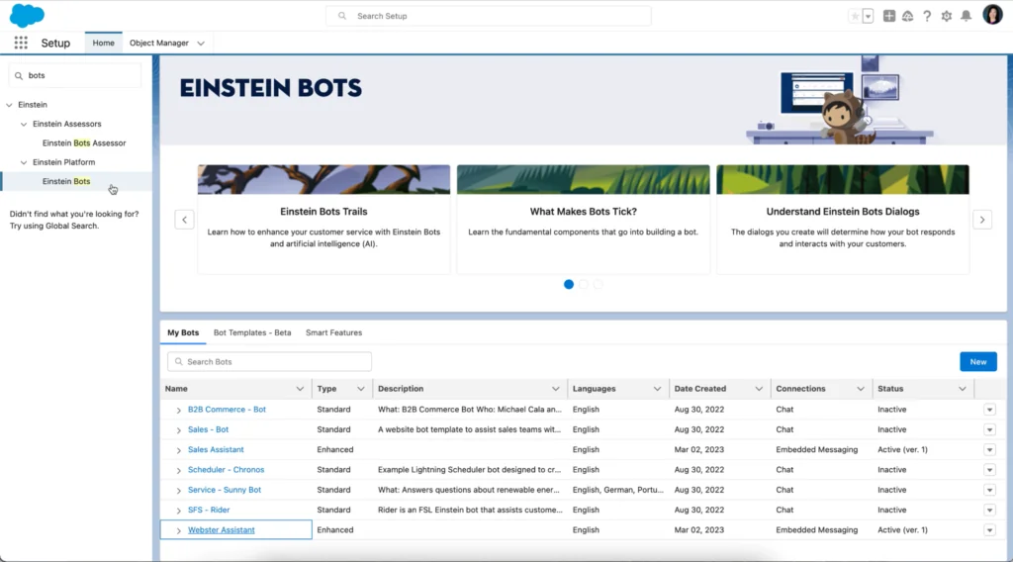Expand the Webster Assistant row
The image size is (1013, 562).
(x=179, y=530)
